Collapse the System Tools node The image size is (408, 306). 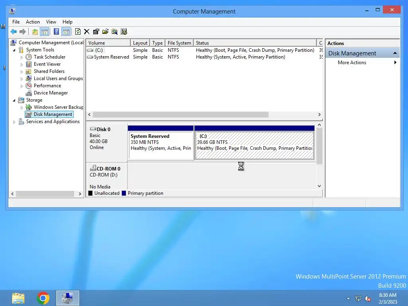click(x=14, y=50)
